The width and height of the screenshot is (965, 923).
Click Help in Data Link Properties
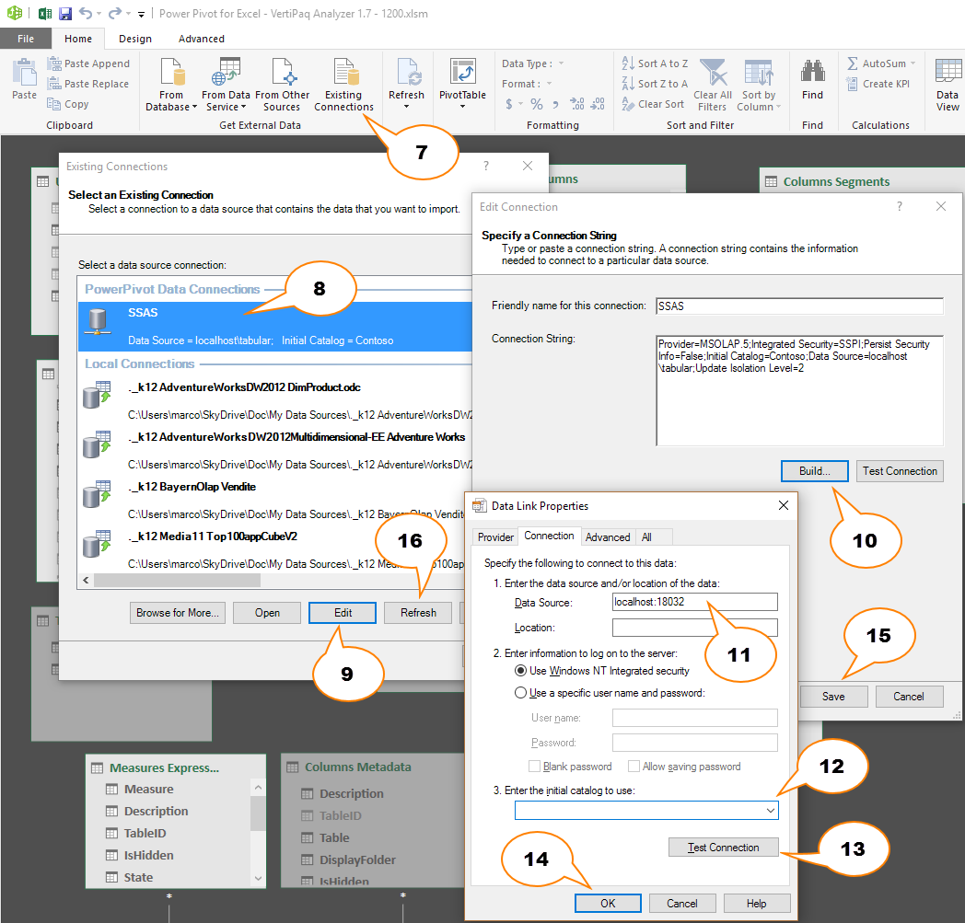(x=756, y=903)
